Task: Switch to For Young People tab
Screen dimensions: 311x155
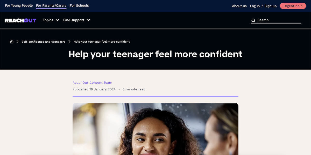Action: (x=19, y=6)
